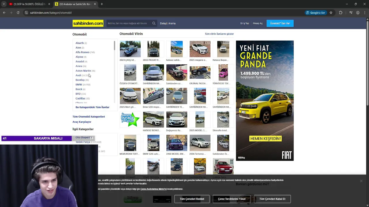The image size is (369, 207).
Task: Open the Aion category
Action: (78, 48)
